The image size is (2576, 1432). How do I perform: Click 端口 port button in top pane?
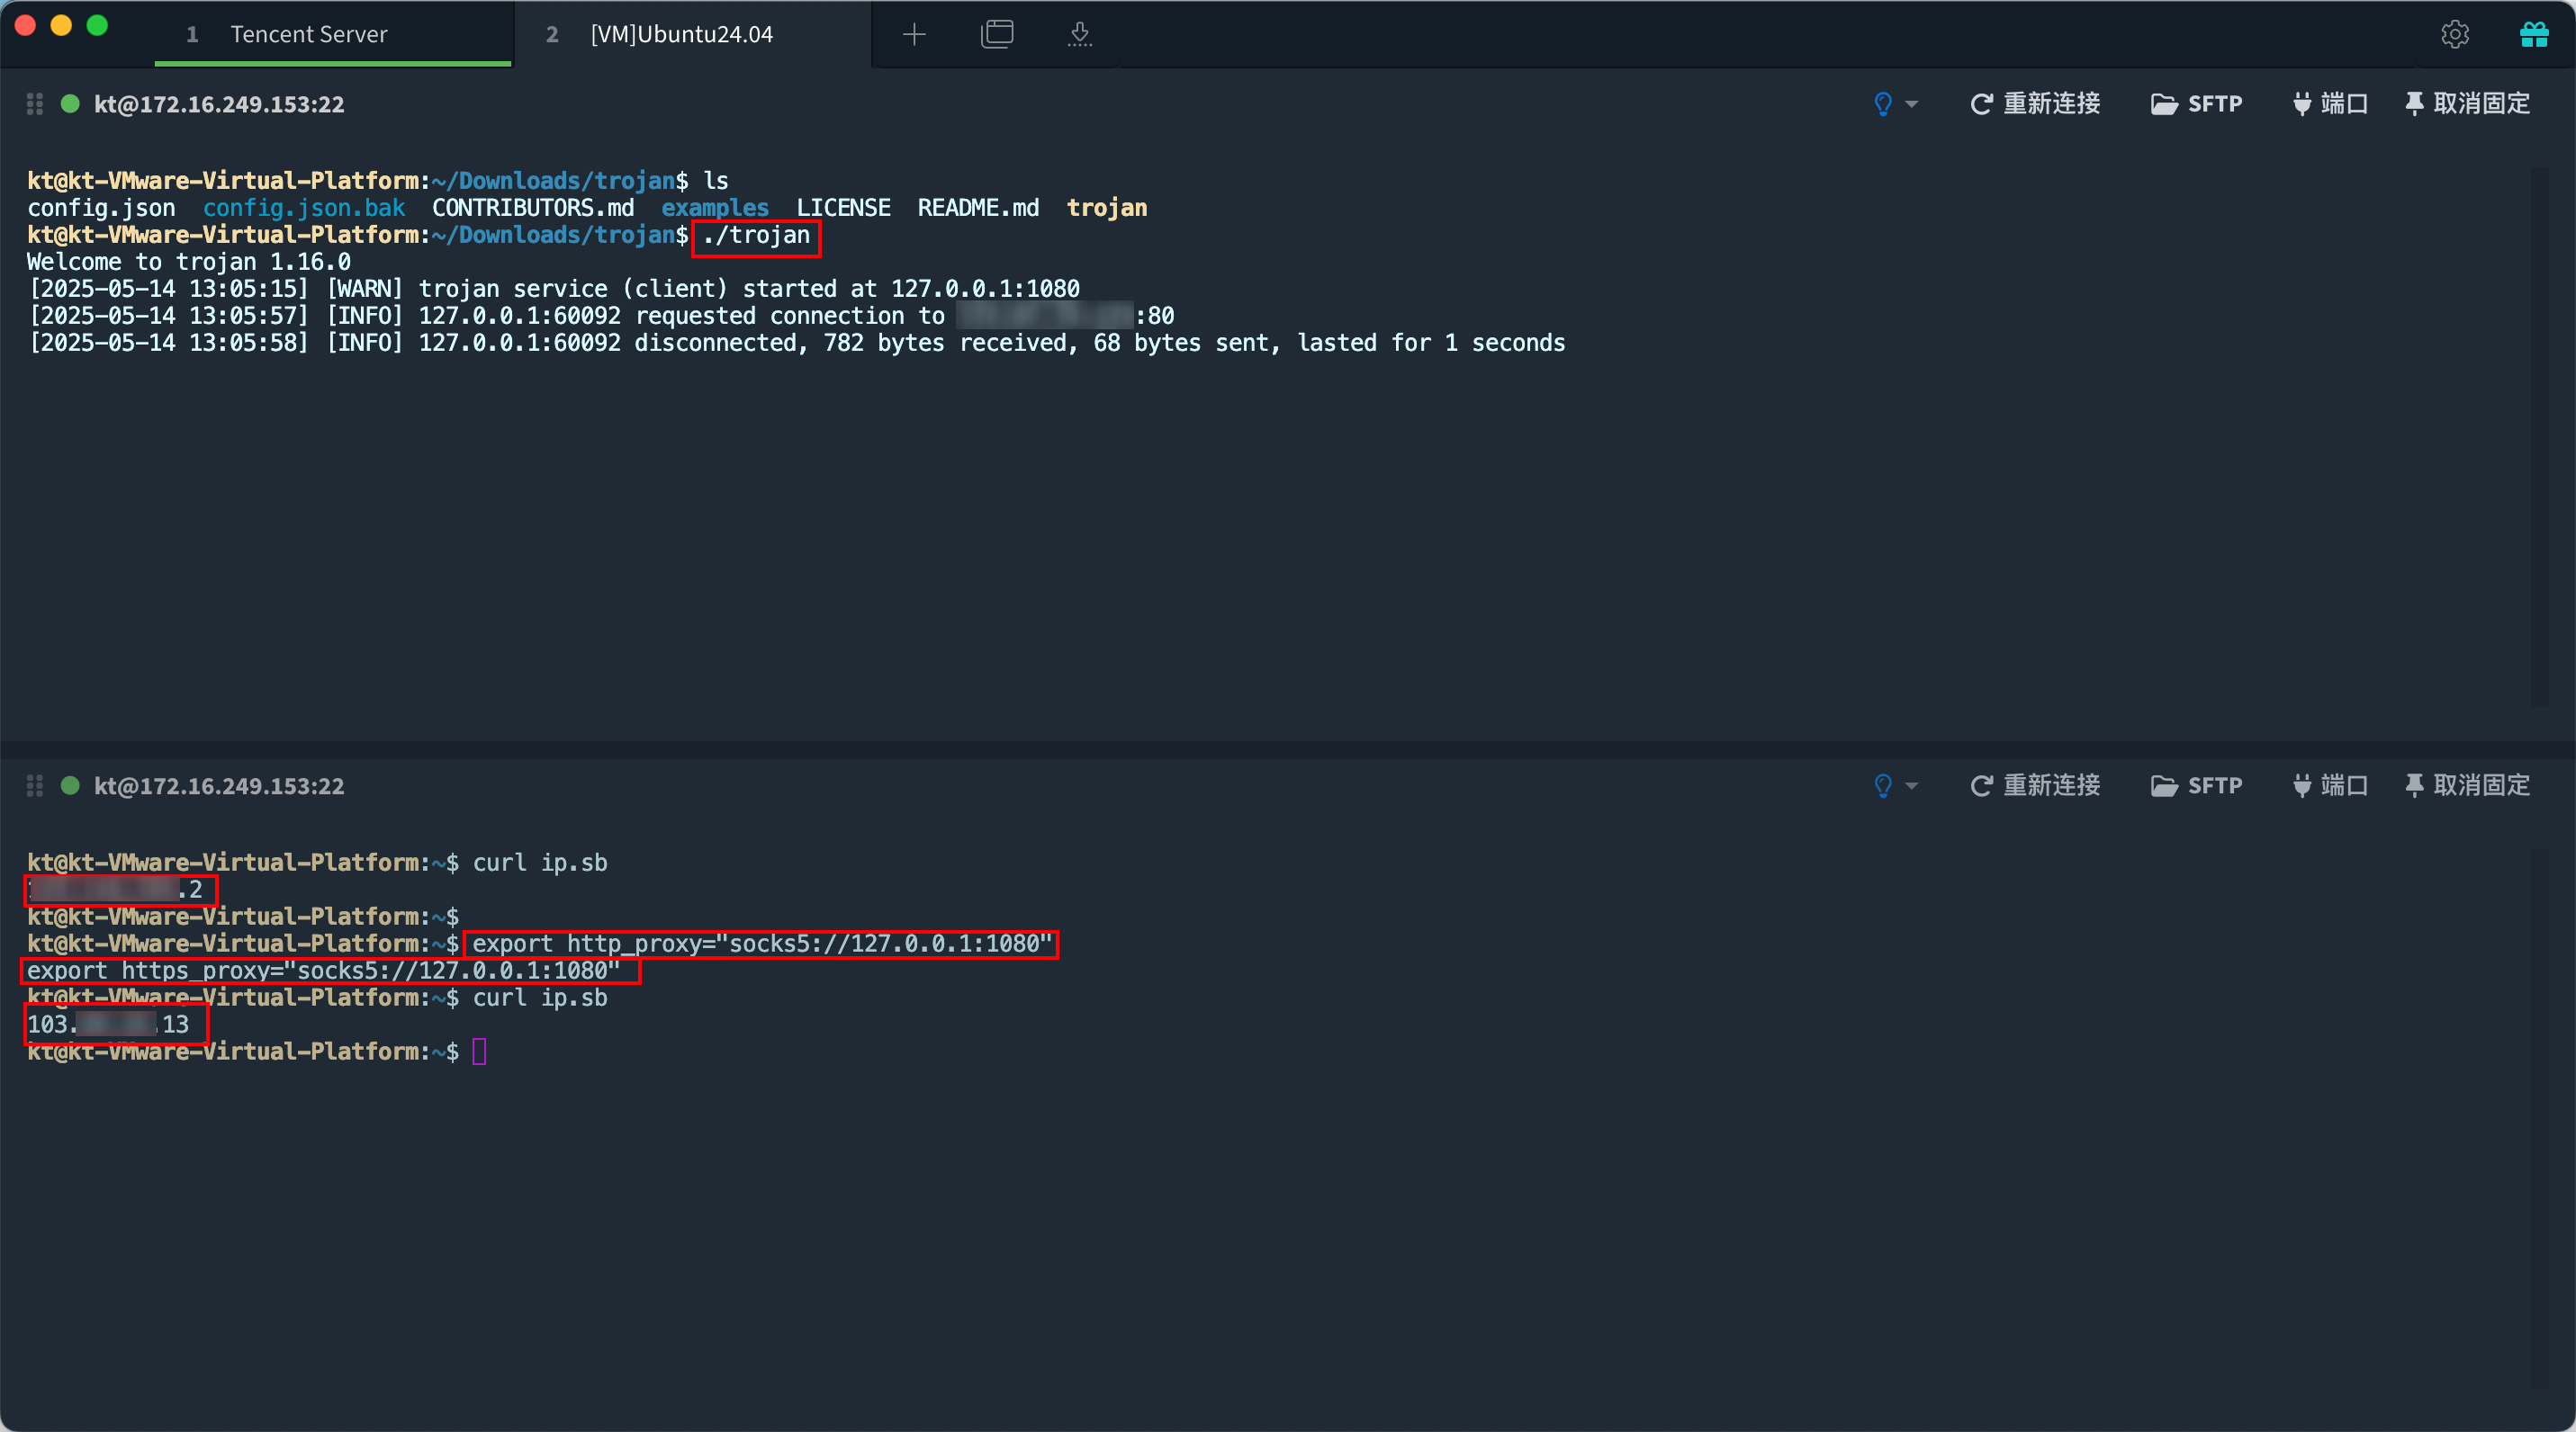pos(2330,104)
